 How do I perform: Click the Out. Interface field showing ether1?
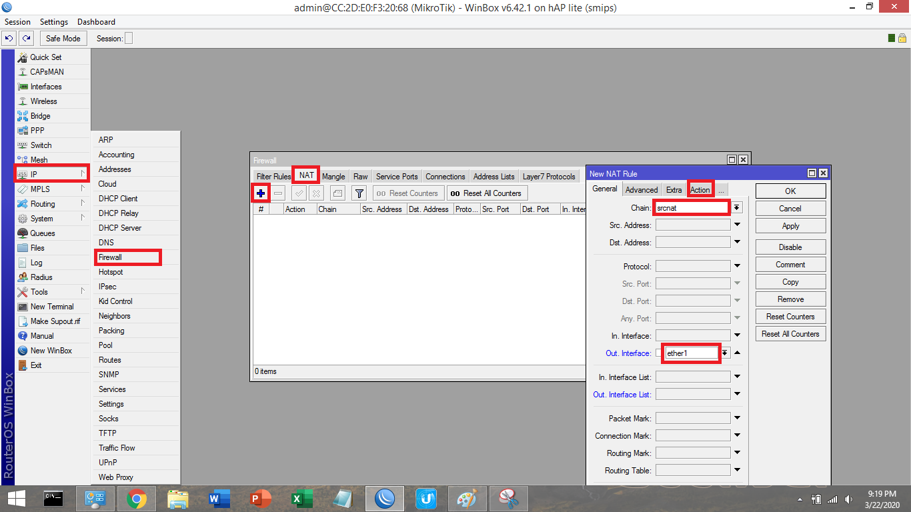pos(692,353)
